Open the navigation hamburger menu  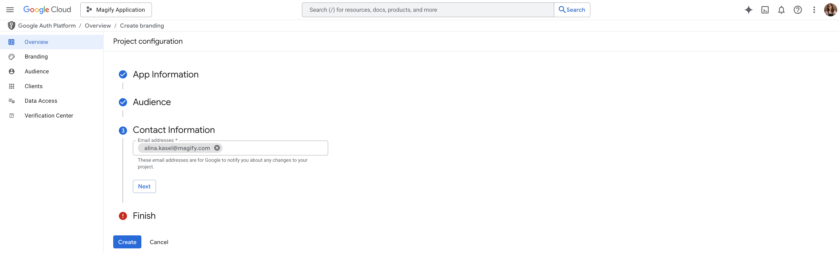click(x=9, y=9)
